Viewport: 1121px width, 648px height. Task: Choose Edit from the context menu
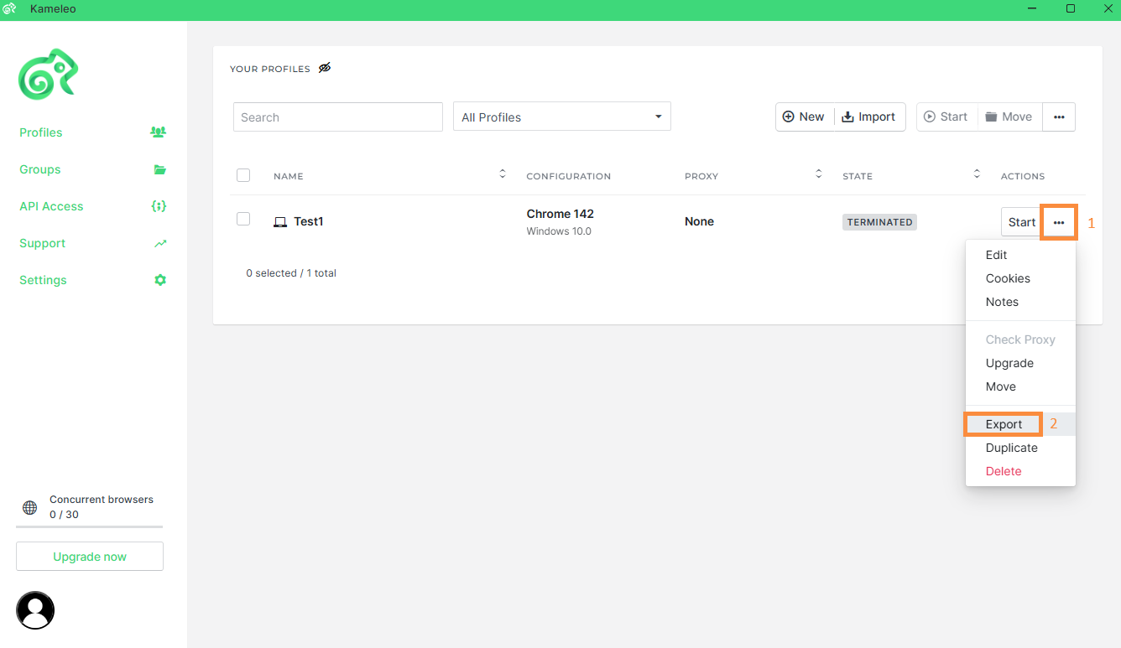coord(1020,255)
